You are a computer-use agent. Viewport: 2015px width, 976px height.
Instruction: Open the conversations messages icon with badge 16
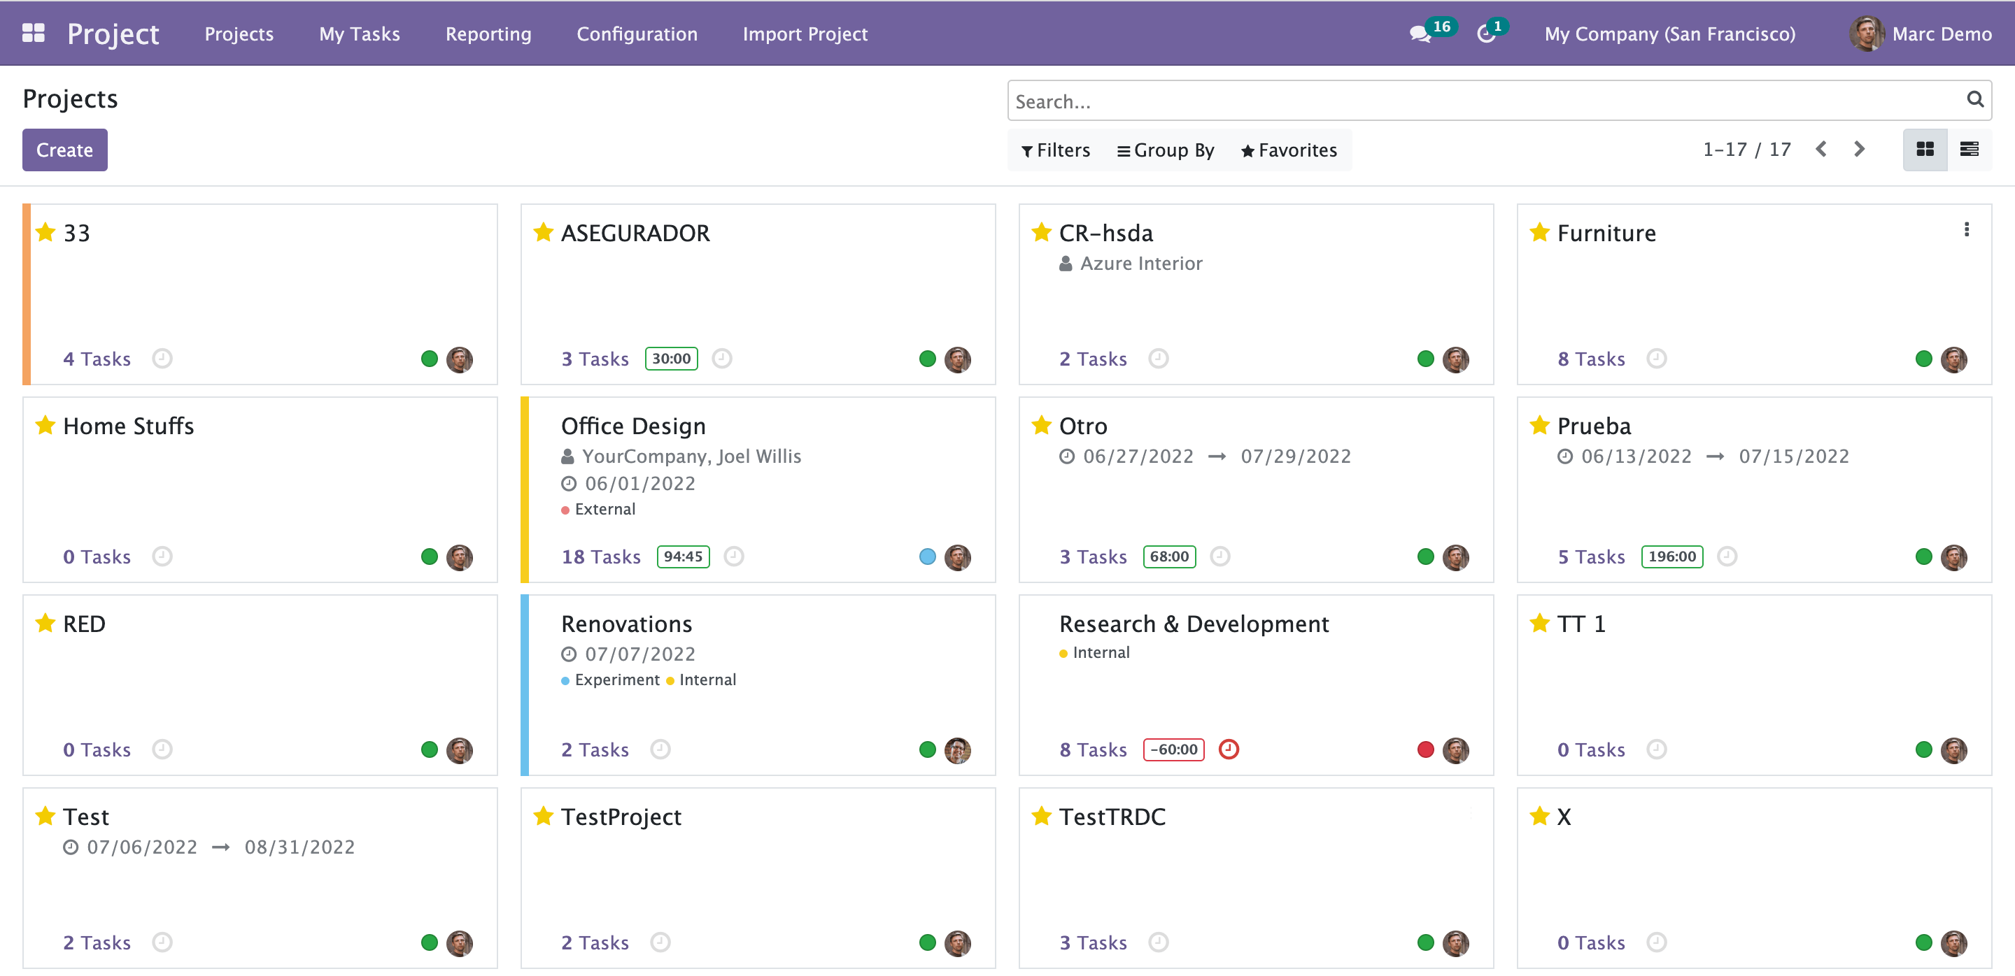(x=1420, y=34)
